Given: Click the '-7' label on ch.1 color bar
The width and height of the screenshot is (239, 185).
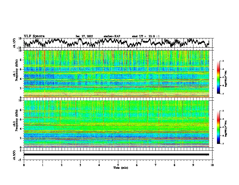Looking at the screenshot, I should [x=222, y=94].
